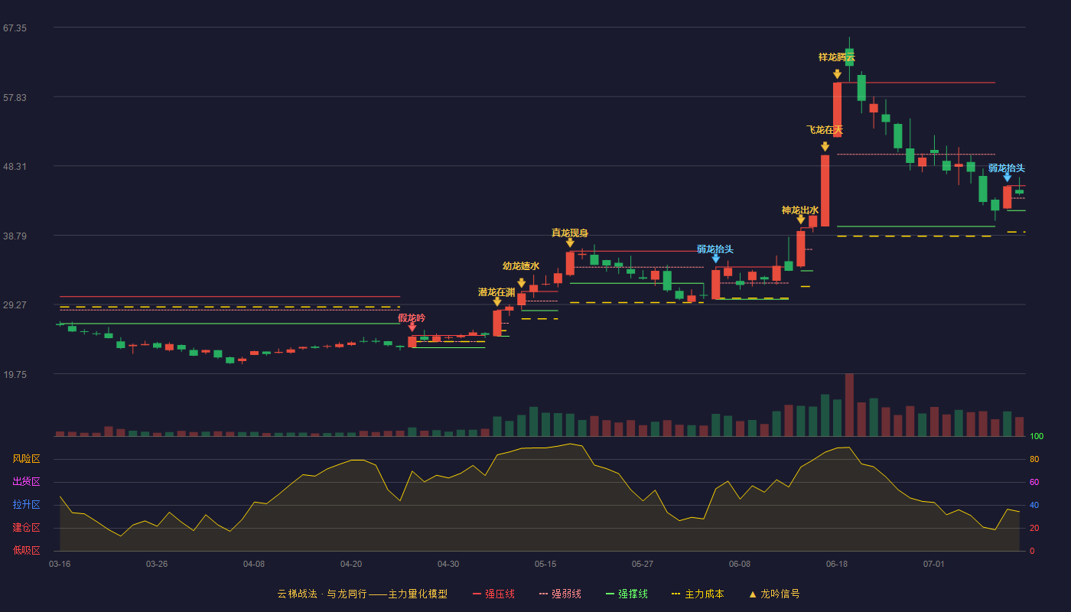
Task: Select blue arrow of 弱龙抬头 near 06-08
Action: coord(716,259)
